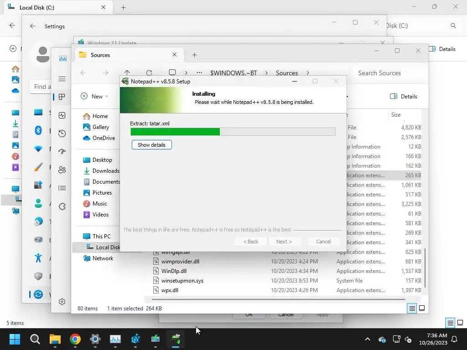Click the installer progress bar
This screenshot has width=467, height=350.
click(233, 132)
